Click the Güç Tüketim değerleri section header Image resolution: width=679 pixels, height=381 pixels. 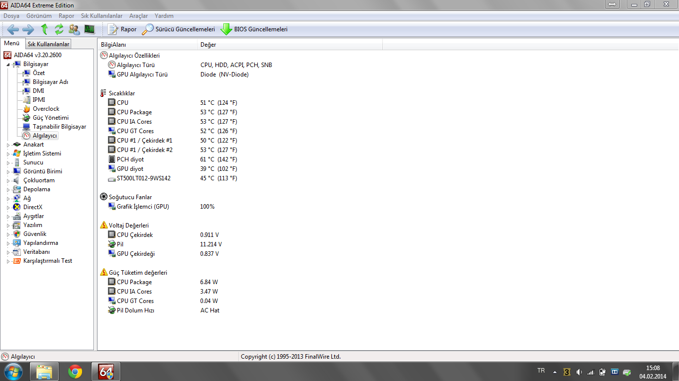134,273
